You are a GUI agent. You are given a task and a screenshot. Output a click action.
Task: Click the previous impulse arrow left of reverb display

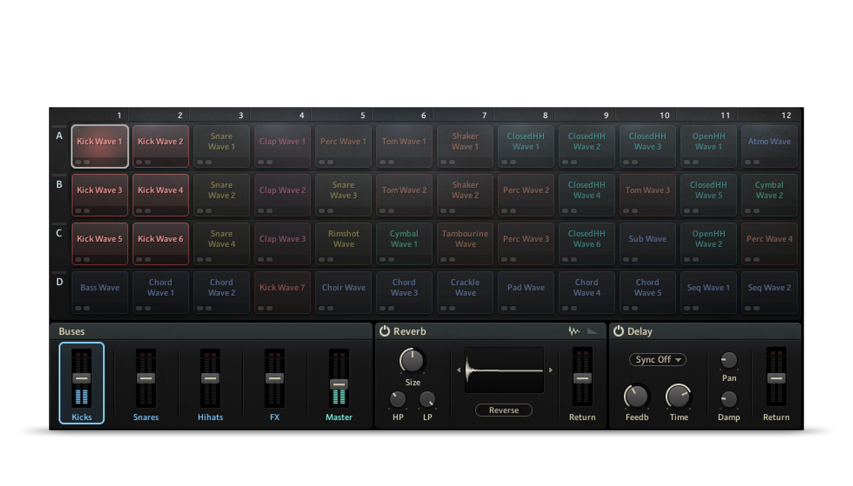tap(459, 370)
